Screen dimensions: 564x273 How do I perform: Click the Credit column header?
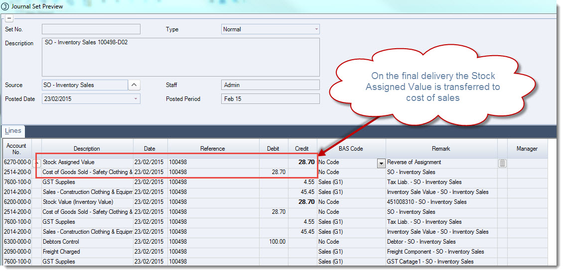point(302,149)
